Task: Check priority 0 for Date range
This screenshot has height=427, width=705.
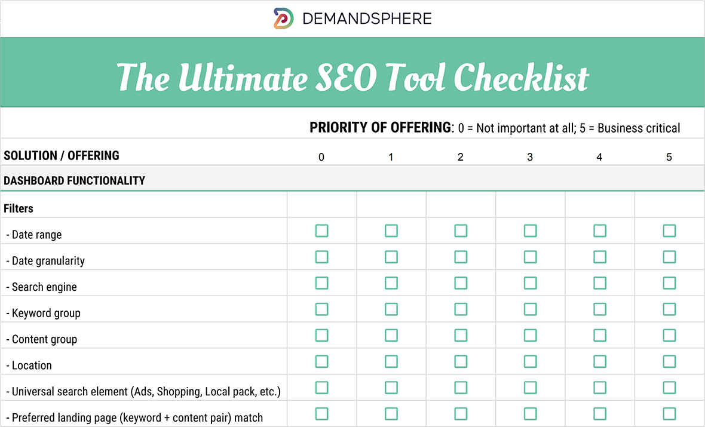Action: pyautogui.click(x=321, y=231)
